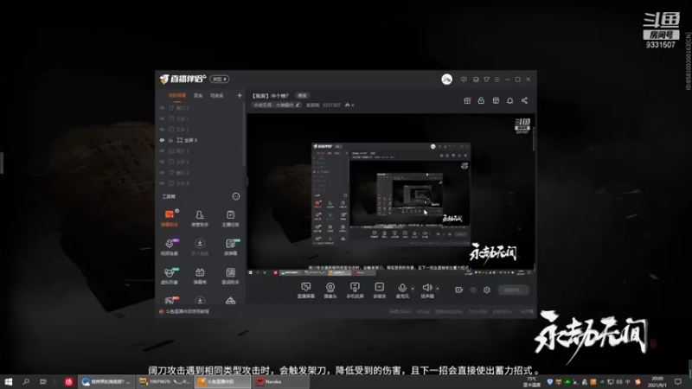Toggle visibility of the 全屏 9 source
The image size is (692, 389).
point(162,140)
